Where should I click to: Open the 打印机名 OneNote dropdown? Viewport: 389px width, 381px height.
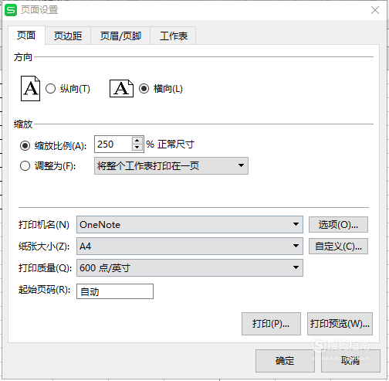190,225
